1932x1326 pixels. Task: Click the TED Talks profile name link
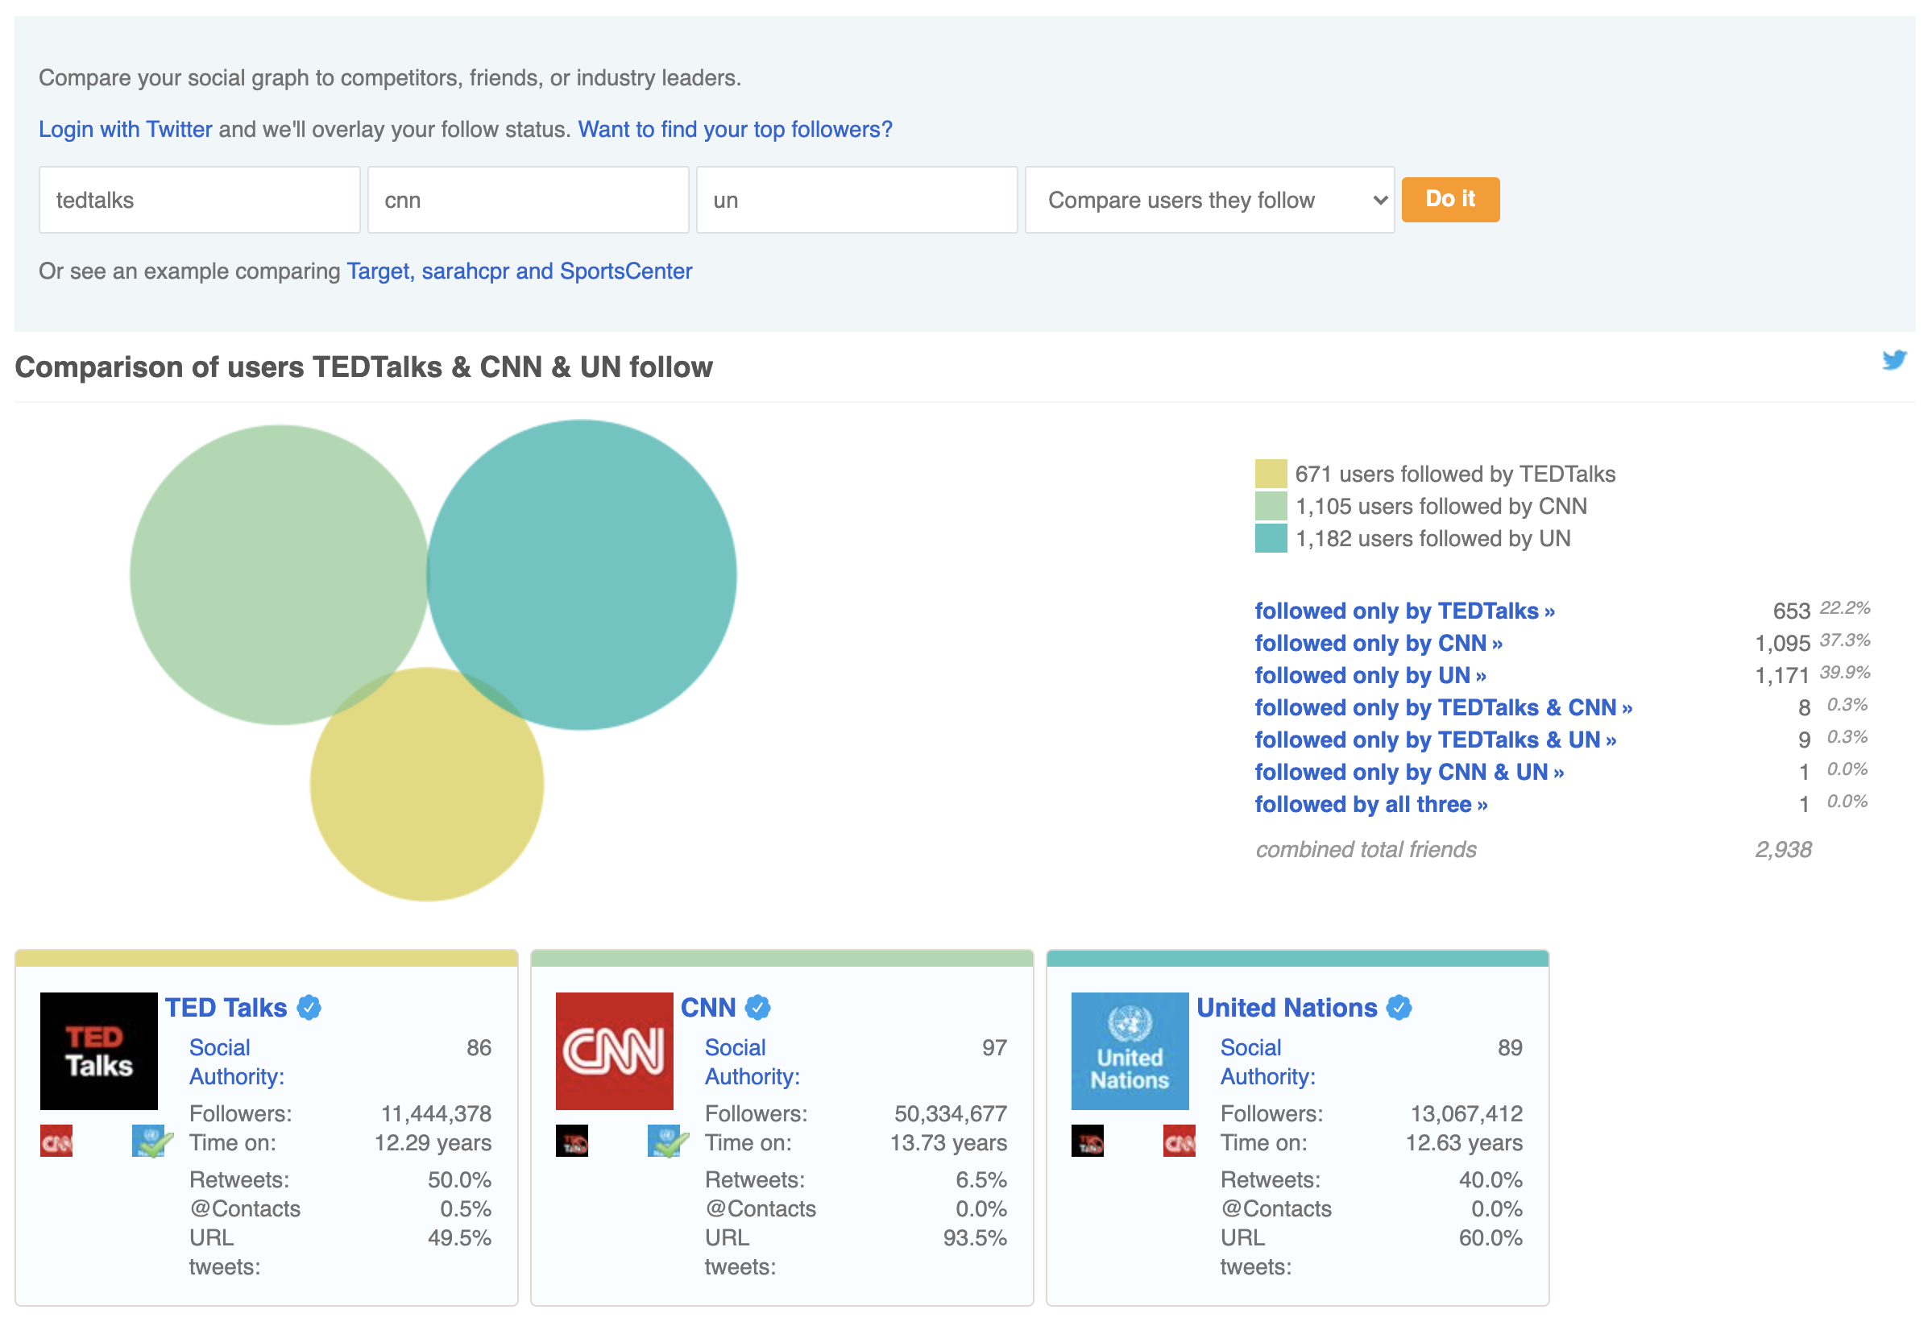[226, 1008]
